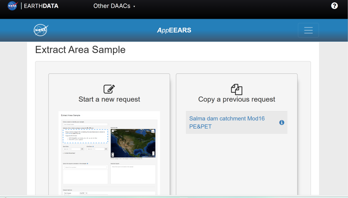Click the Extract Area Sample page heading

(x=80, y=50)
